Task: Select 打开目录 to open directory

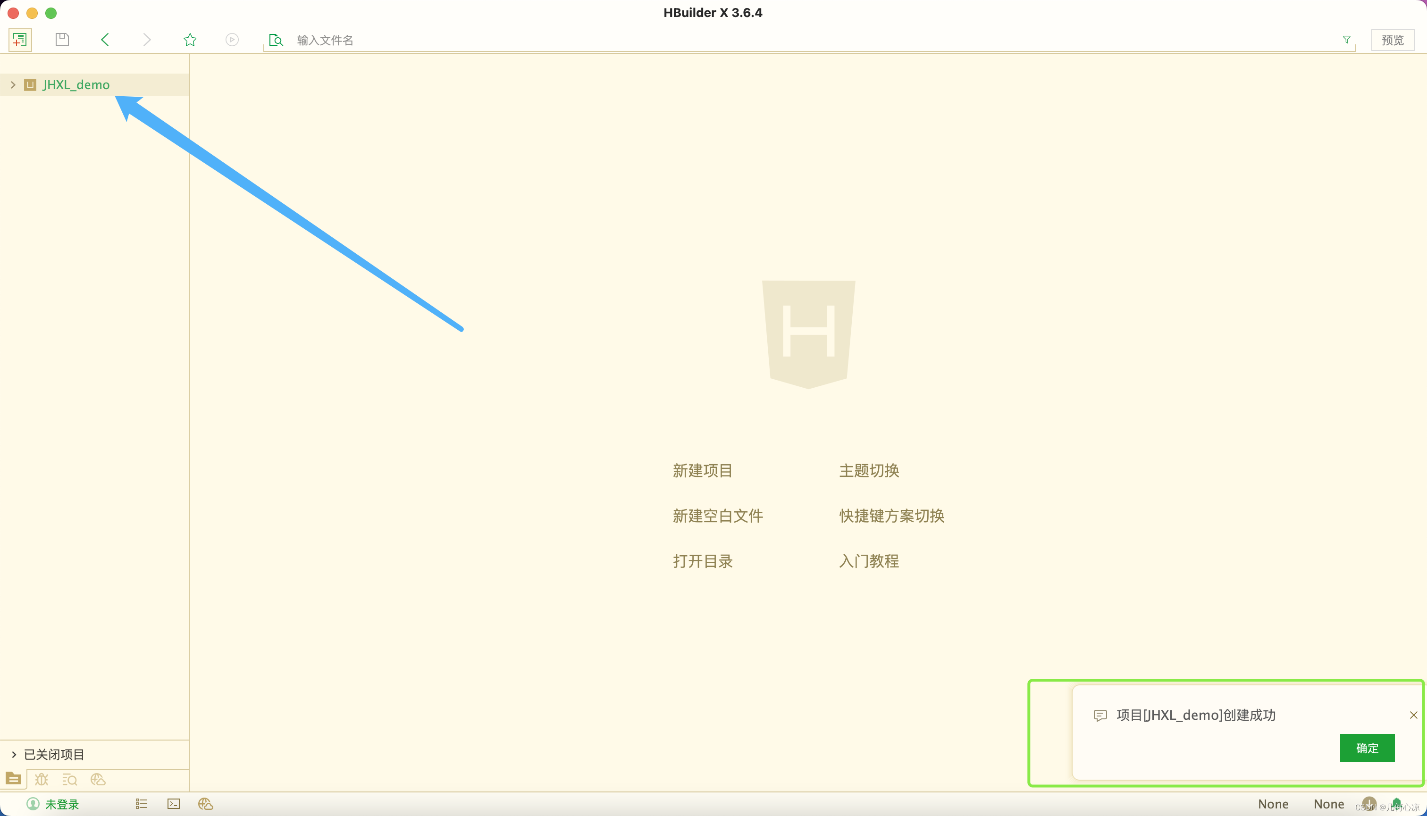Action: (703, 561)
